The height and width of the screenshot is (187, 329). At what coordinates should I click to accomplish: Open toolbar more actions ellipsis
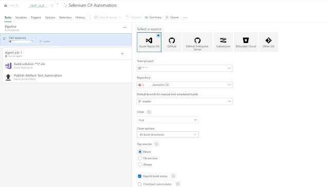click(x=185, y=17)
